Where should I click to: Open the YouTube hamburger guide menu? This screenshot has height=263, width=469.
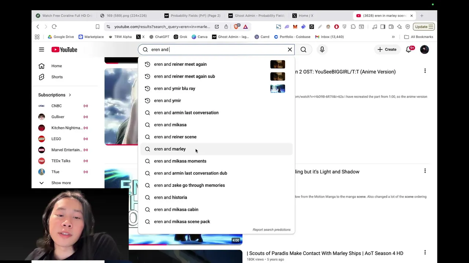(41, 49)
